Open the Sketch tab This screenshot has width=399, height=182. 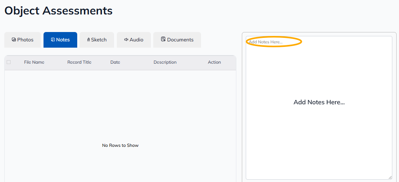(97, 40)
